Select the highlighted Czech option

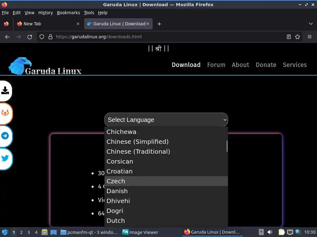tap(166, 181)
